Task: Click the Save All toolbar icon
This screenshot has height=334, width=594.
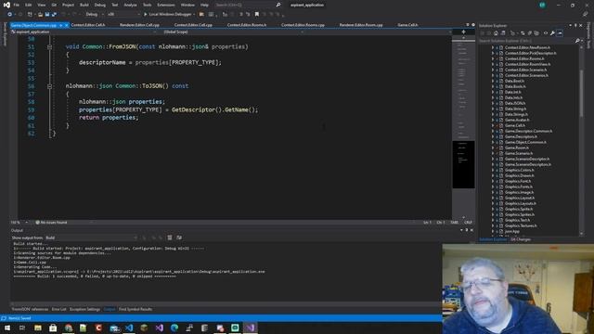Action: coord(54,14)
